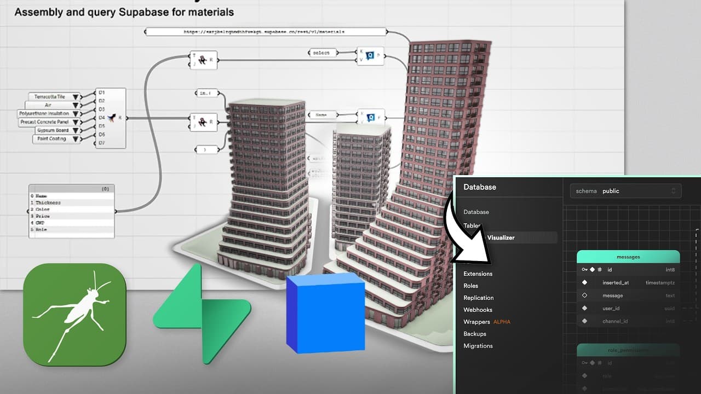
Task: Select the query component next to the select panel
Action: 371,56
